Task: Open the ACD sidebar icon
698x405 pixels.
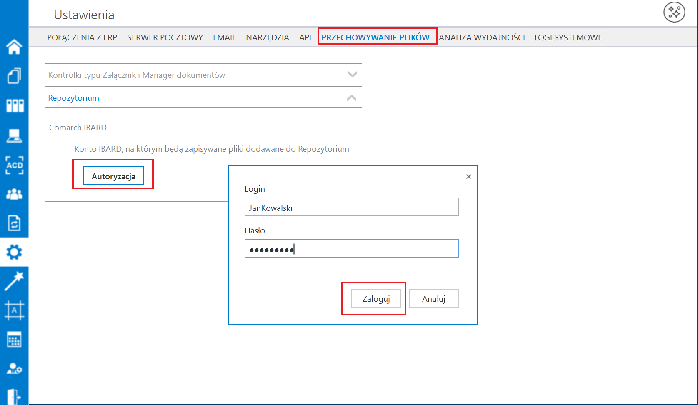Action: click(x=15, y=165)
